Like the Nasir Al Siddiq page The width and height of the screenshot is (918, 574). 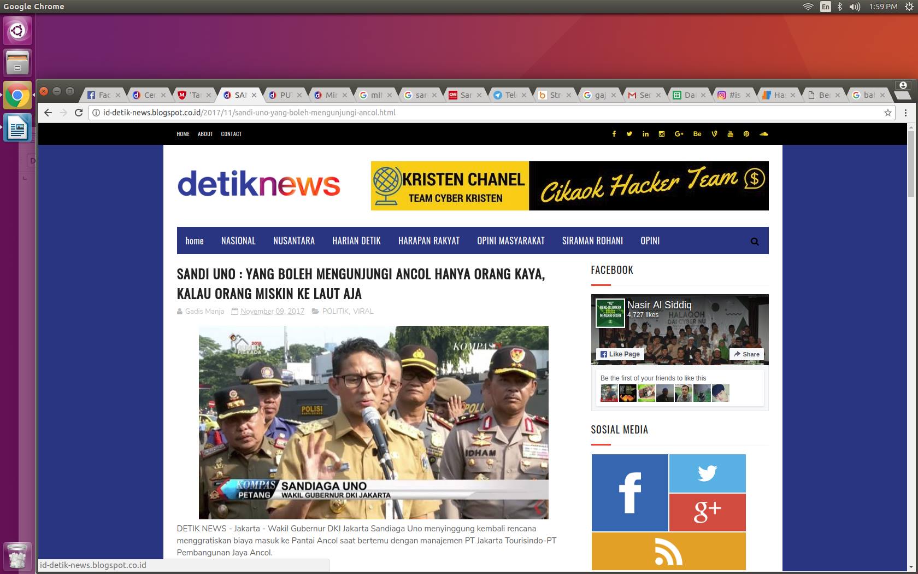tap(620, 354)
